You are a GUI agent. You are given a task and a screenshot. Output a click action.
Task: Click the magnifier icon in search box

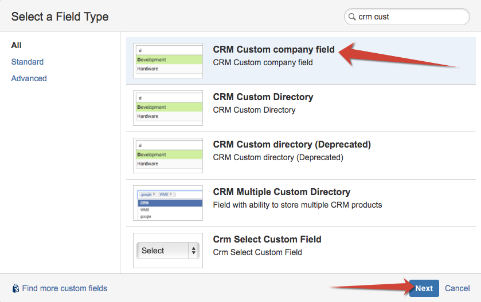click(x=351, y=17)
